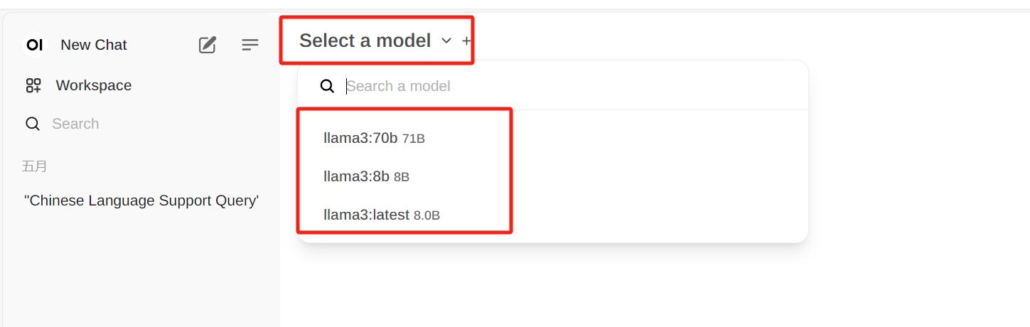Click the 71B size tag
This screenshot has width=1030, height=327.
pos(414,139)
